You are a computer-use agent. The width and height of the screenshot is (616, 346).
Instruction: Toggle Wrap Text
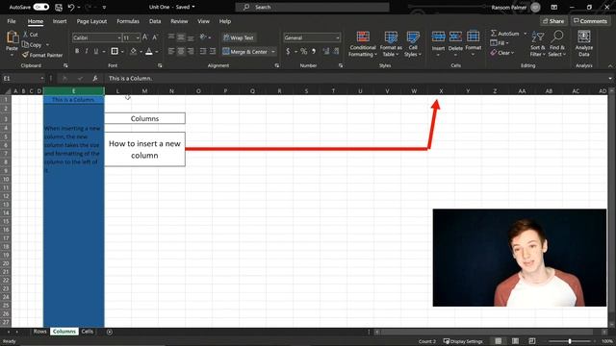(x=239, y=37)
